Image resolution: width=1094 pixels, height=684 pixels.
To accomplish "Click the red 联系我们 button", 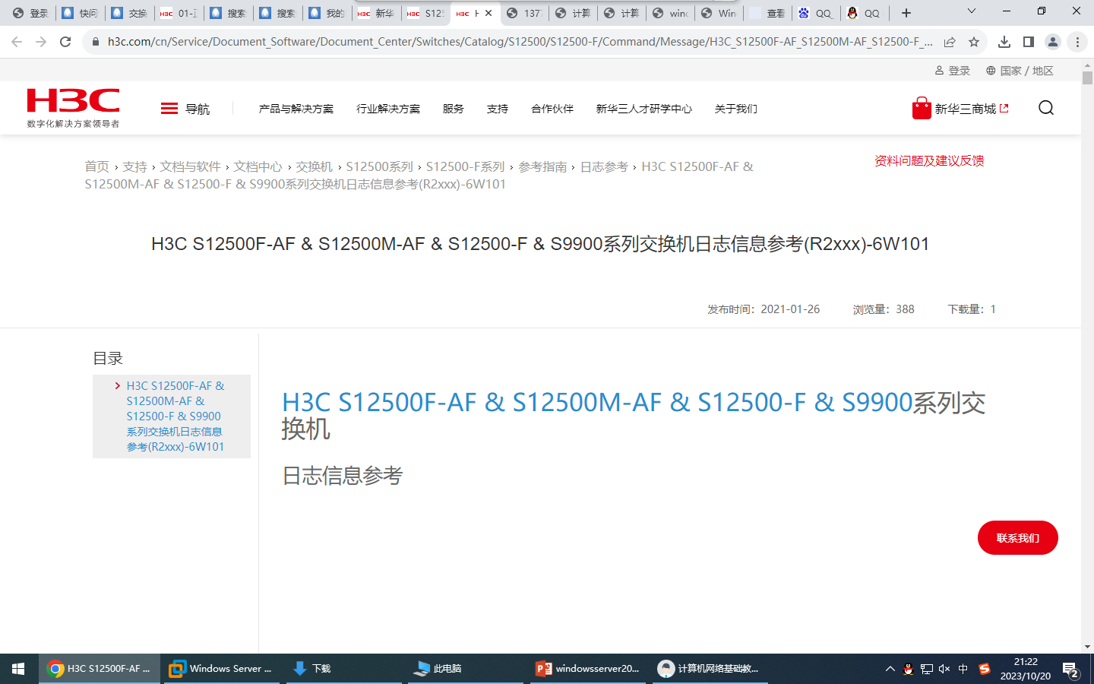I will pyautogui.click(x=1018, y=538).
